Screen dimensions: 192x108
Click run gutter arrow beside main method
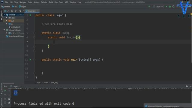pos(30,60)
